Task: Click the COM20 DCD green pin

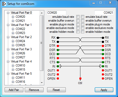Action: (x=58, y=54)
